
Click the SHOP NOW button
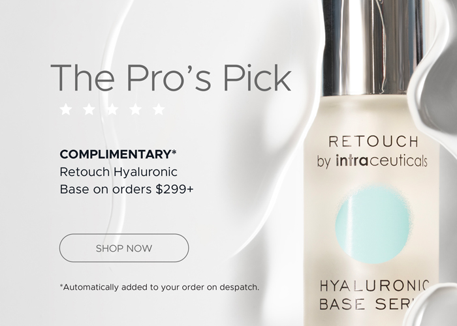(124, 248)
